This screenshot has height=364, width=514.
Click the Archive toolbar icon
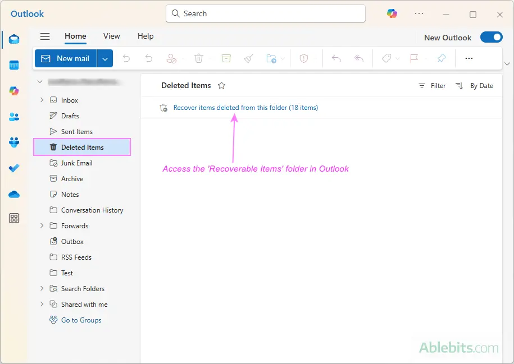226,58
